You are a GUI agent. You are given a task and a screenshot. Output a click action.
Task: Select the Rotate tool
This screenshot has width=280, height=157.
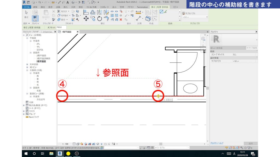99,18
